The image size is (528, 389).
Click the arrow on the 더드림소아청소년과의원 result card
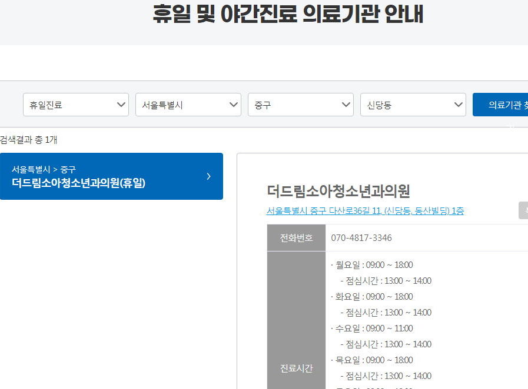tap(209, 176)
